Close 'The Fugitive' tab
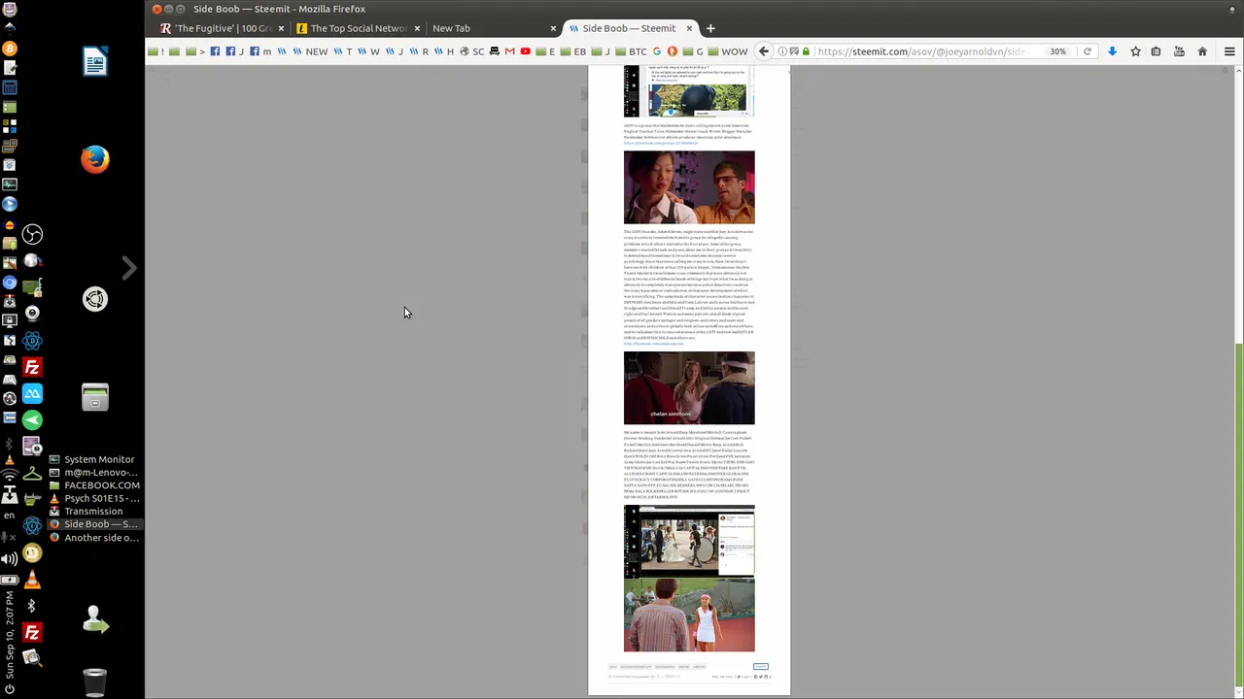 pyautogui.click(x=282, y=28)
